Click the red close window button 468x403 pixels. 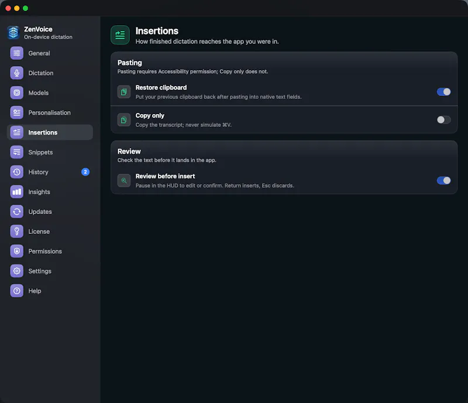pyautogui.click(x=8, y=8)
